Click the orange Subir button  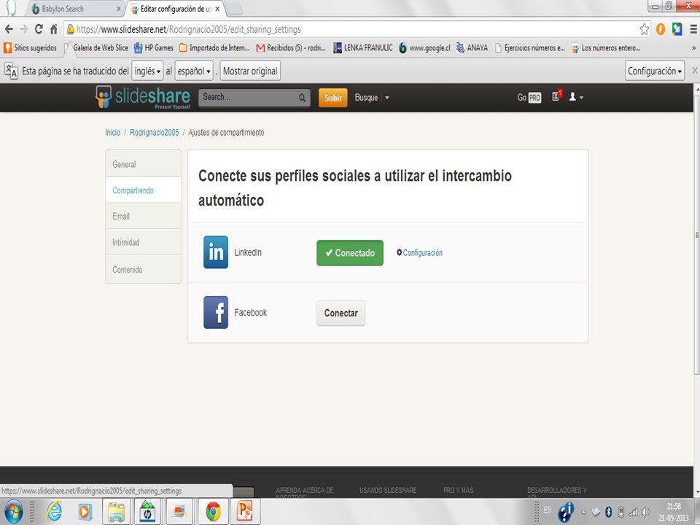click(332, 98)
